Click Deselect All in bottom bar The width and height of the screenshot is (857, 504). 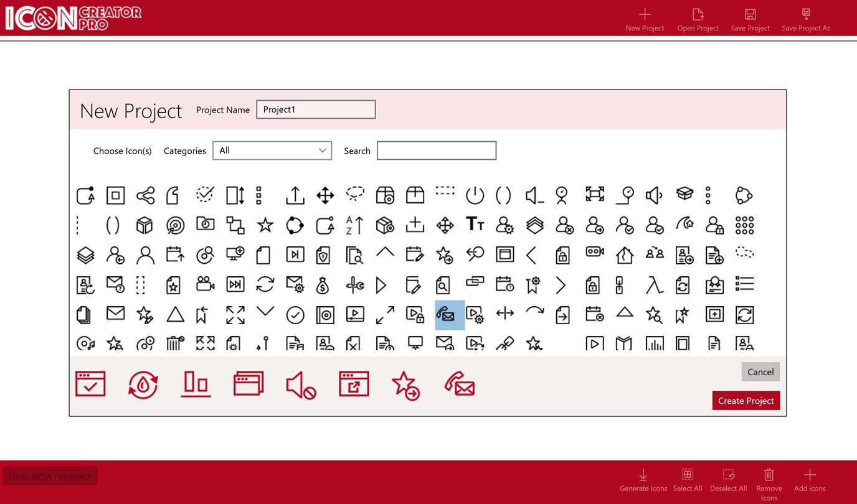[728, 480]
